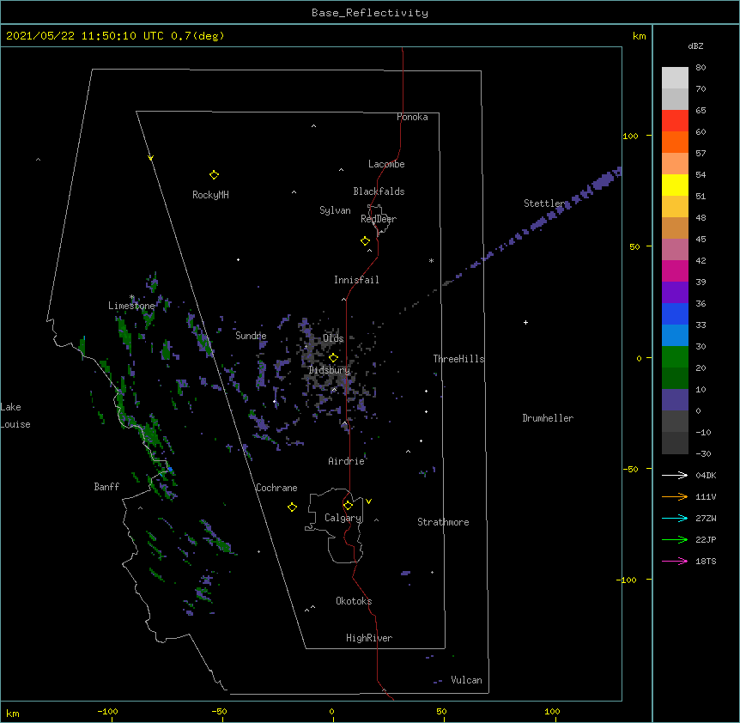Image resolution: width=740 pixels, height=723 pixels.
Task: Click the 0.7(deg) elevation angle text
Action: pos(197,36)
